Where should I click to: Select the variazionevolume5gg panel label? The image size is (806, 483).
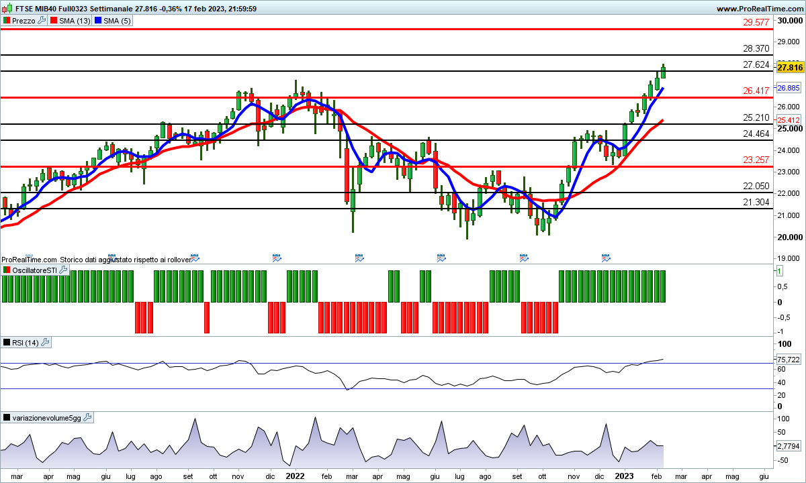pyautogui.click(x=47, y=417)
